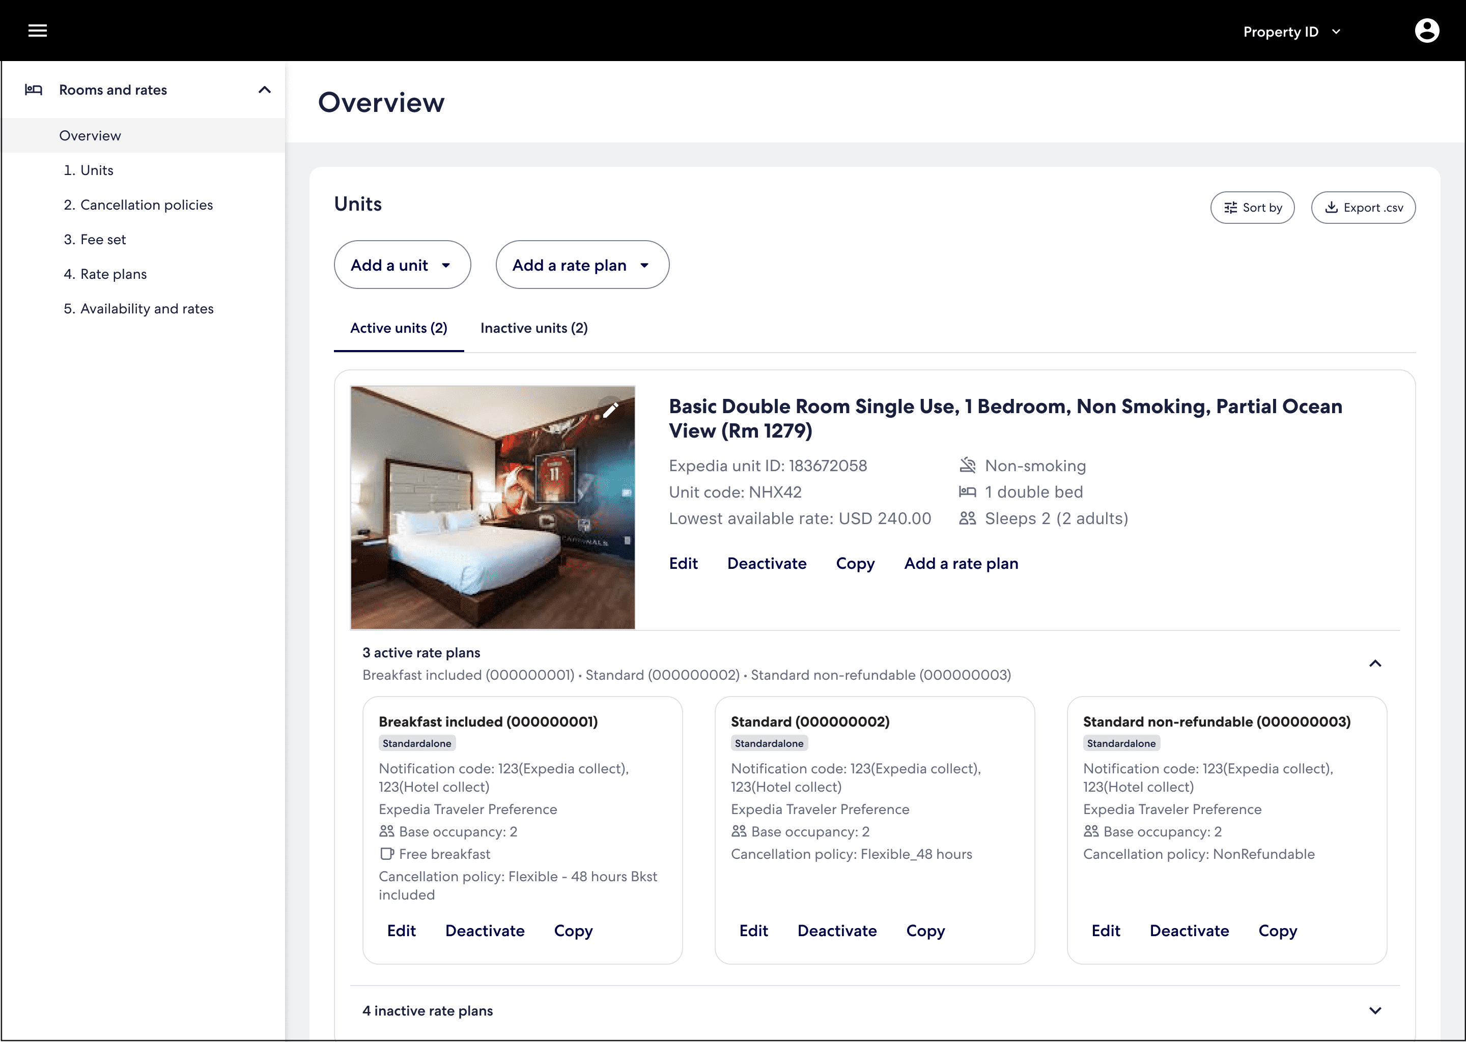Click the occupancy people icon near Sleeps 2

click(967, 518)
